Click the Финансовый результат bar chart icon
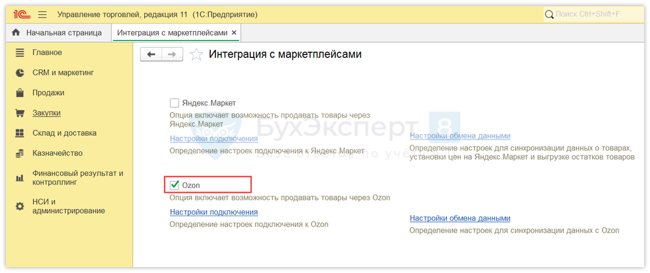The image size is (650, 273). 20,178
